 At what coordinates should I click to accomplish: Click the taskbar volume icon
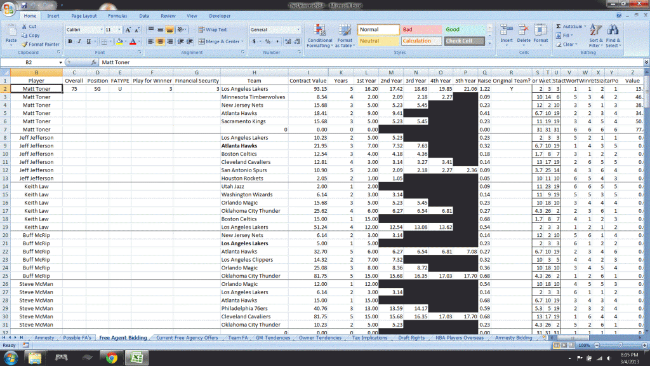coord(609,358)
